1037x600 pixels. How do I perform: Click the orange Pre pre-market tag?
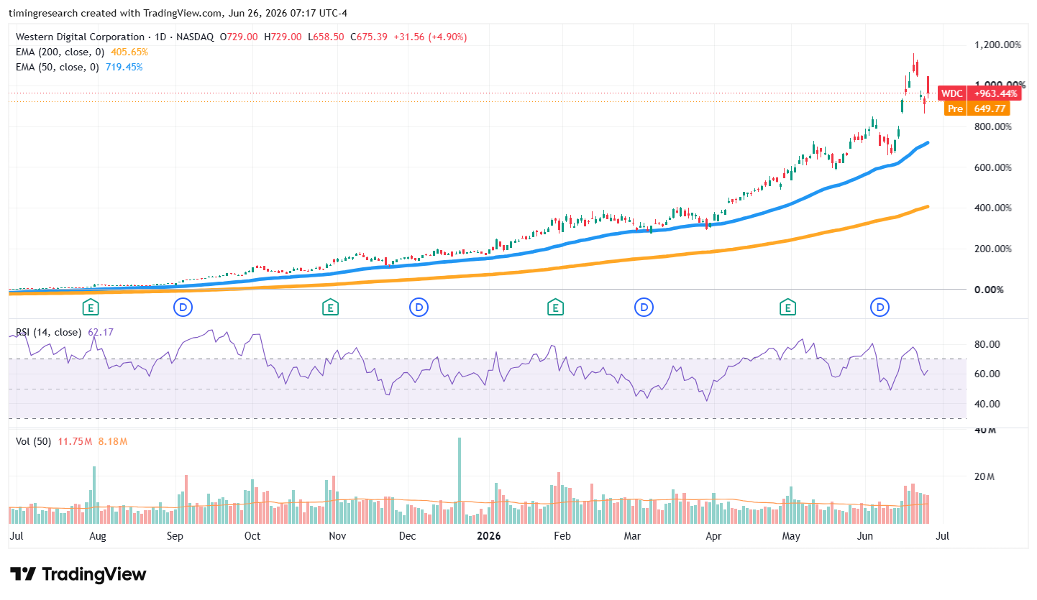pyautogui.click(x=955, y=109)
